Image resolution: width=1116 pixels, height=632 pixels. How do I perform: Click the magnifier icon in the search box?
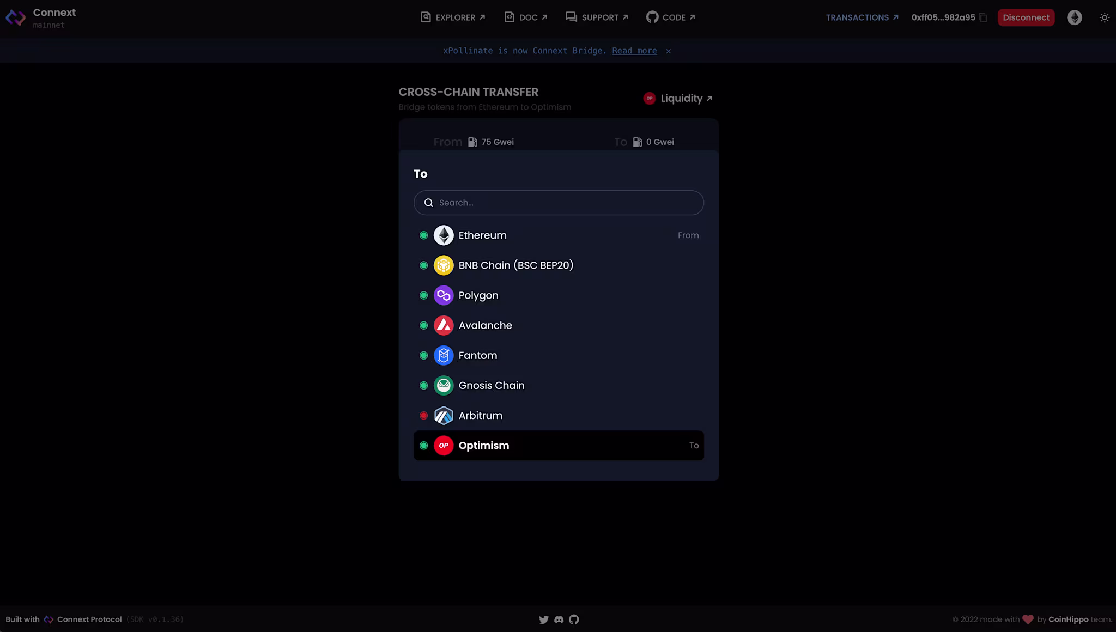pyautogui.click(x=429, y=203)
